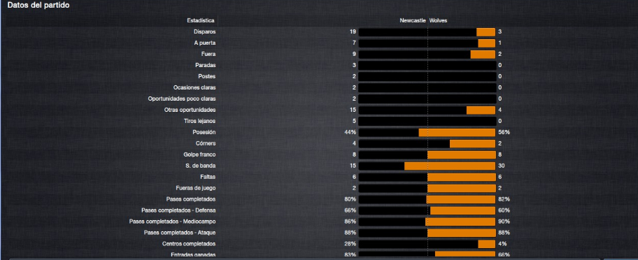638x260 pixels.
Task: Select the Golpe franco row label
Action: (x=199, y=154)
